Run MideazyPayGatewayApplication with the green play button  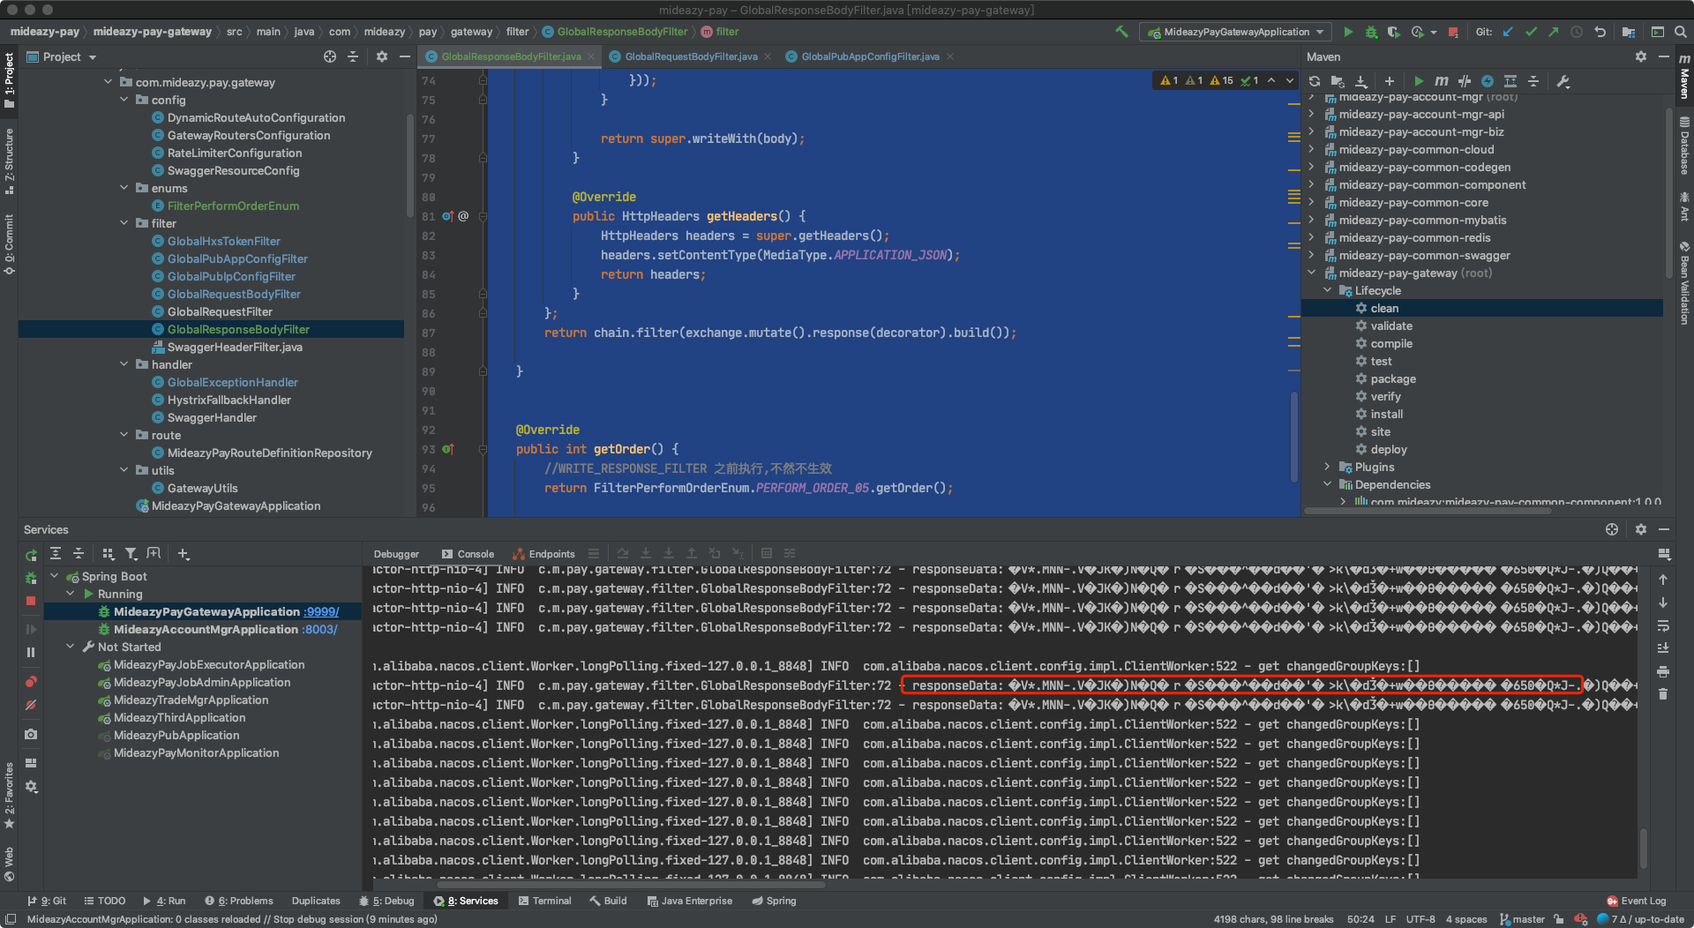pyautogui.click(x=1348, y=32)
